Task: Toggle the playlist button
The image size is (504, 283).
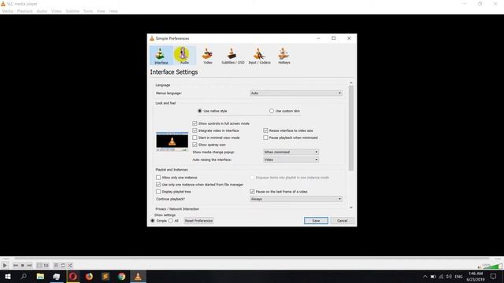Action: coord(56,266)
